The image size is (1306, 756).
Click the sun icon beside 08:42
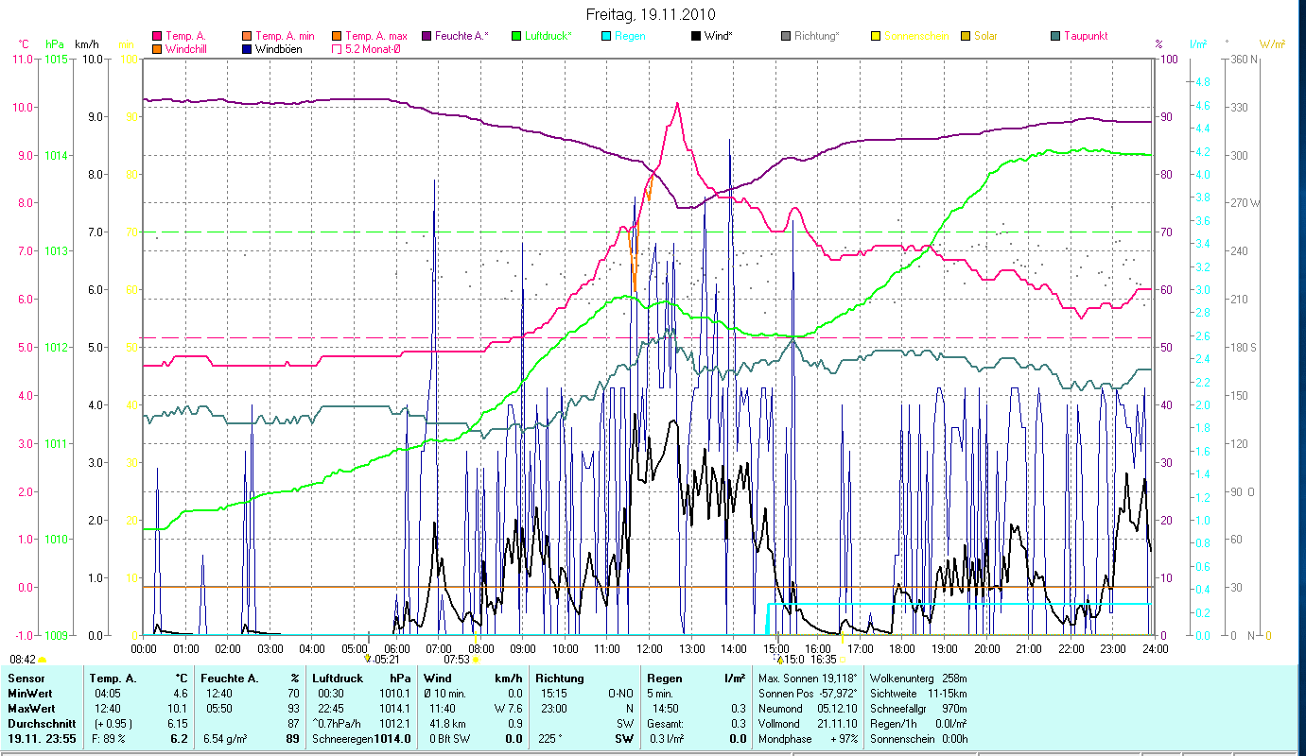click(x=43, y=660)
